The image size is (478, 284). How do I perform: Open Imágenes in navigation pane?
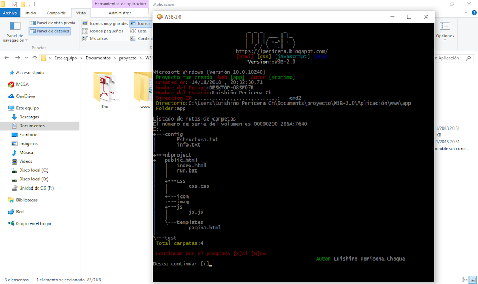(x=24, y=143)
